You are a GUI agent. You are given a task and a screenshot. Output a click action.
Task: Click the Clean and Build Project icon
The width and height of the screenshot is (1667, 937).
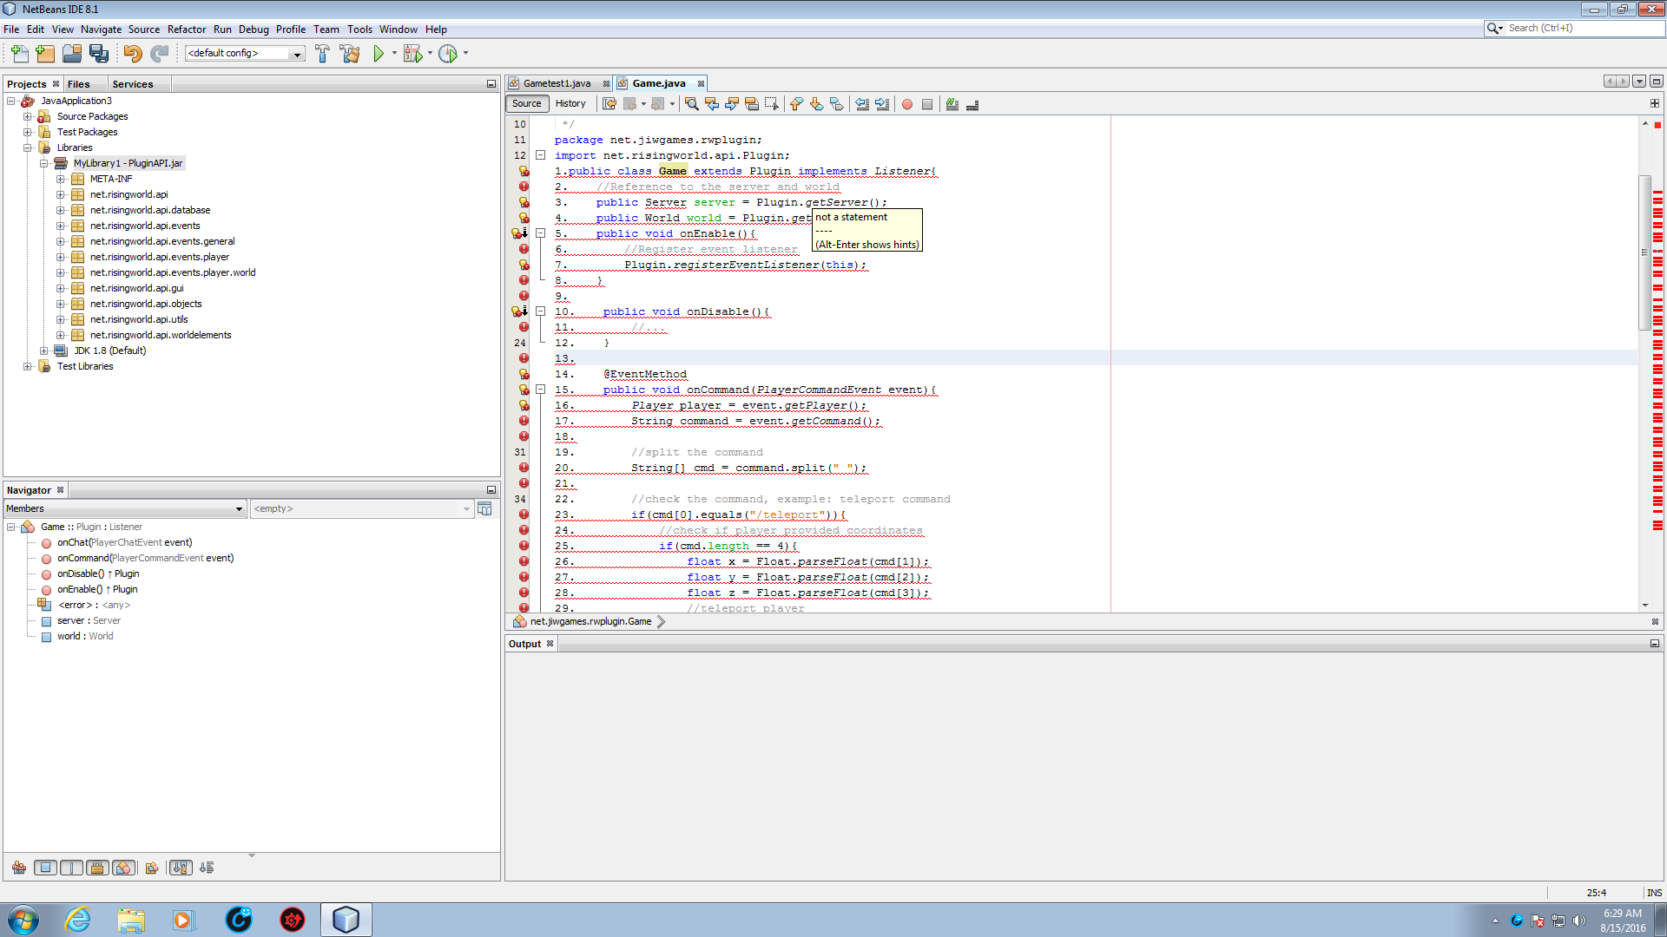350,54
